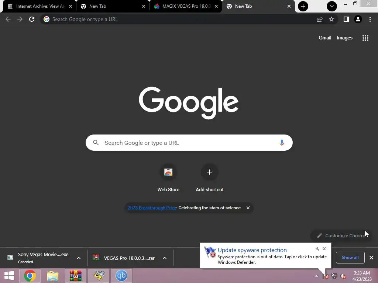Expand options for VEGAS Pro 18 rar download

click(x=165, y=258)
